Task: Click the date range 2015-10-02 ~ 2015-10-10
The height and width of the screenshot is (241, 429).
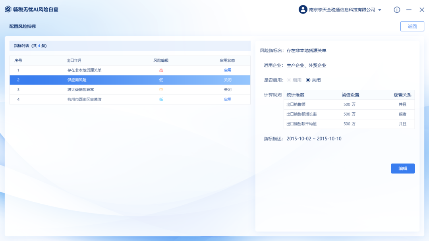Action: pyautogui.click(x=314, y=139)
